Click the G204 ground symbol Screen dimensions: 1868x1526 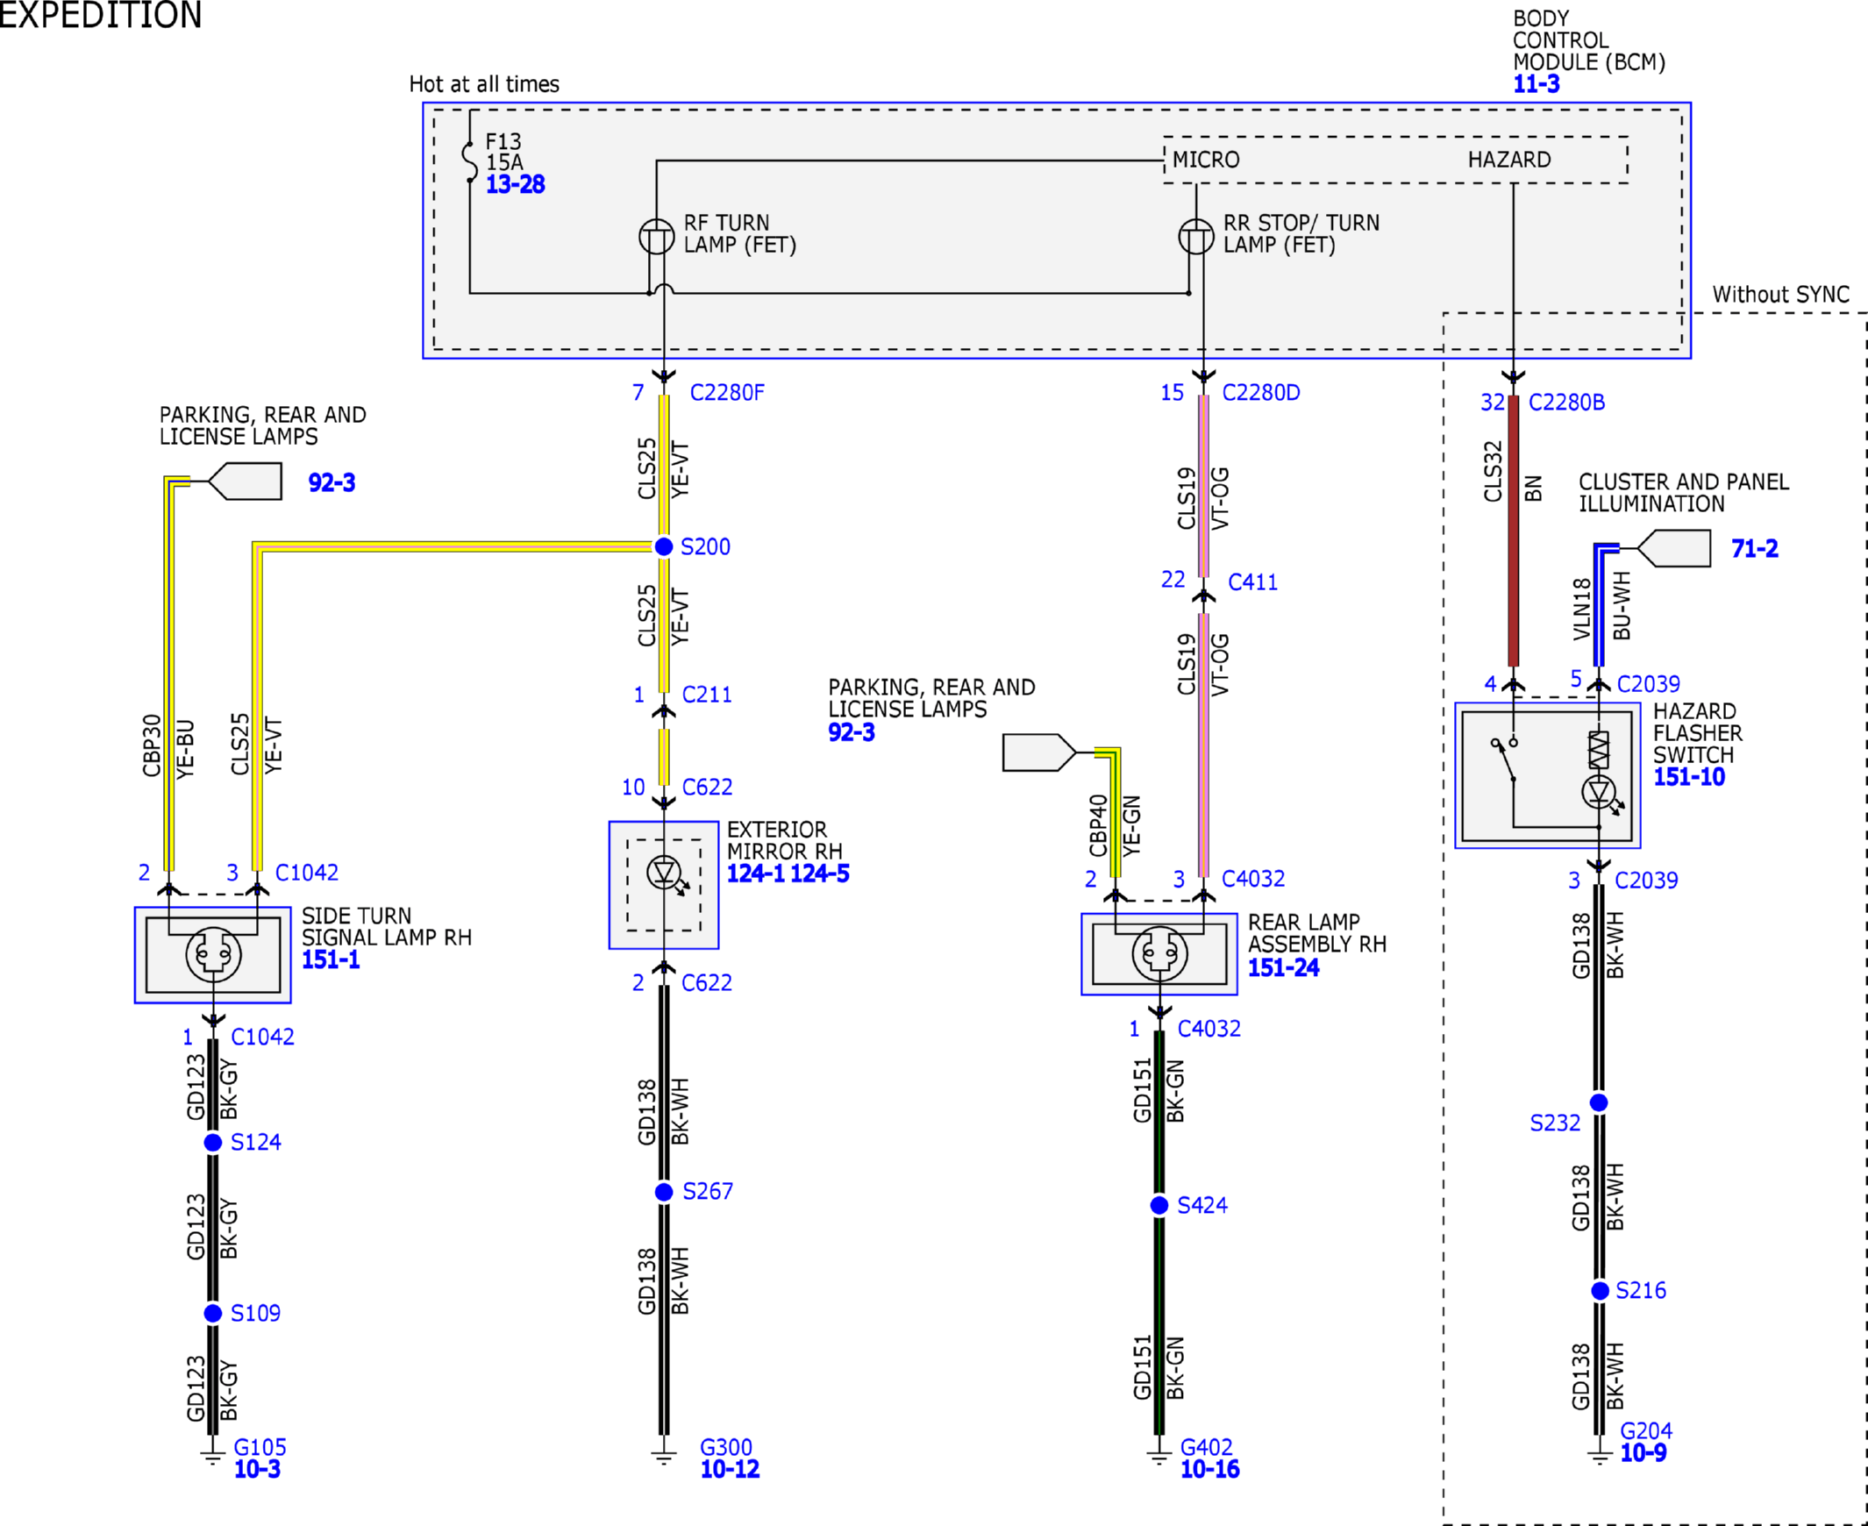1599,1455
